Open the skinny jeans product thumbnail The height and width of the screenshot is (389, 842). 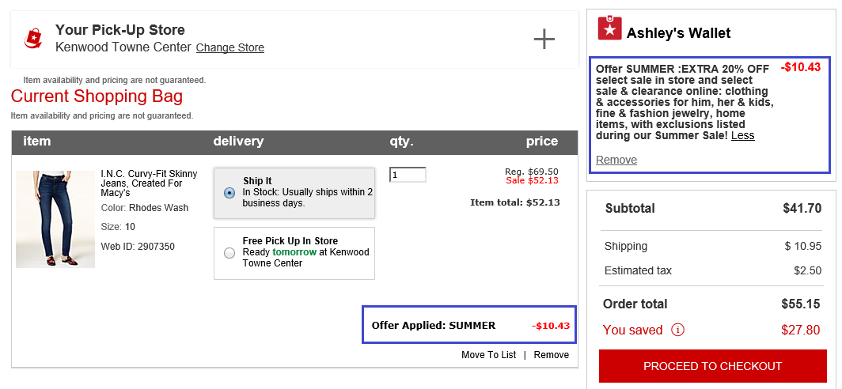[55, 219]
